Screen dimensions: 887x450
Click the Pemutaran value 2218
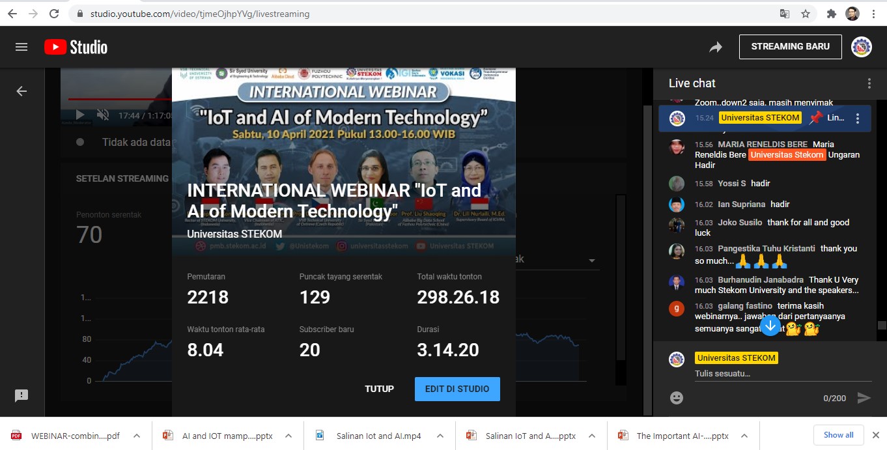[208, 298]
